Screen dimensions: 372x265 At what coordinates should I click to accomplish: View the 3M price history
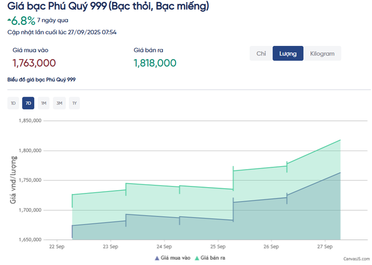point(59,103)
